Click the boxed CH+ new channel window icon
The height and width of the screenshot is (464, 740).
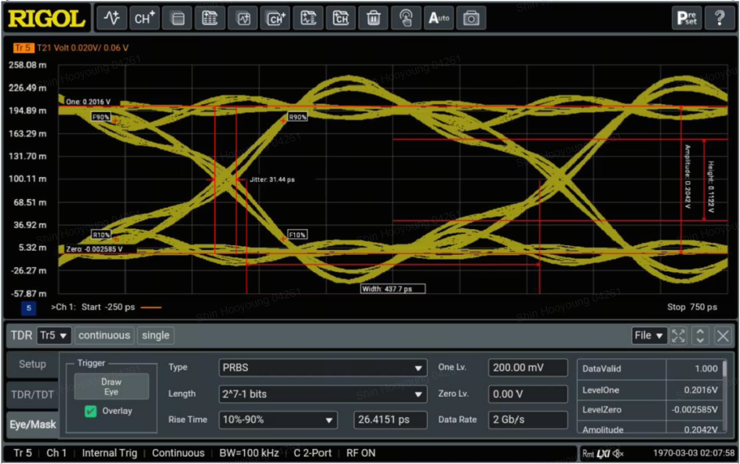tap(275, 18)
